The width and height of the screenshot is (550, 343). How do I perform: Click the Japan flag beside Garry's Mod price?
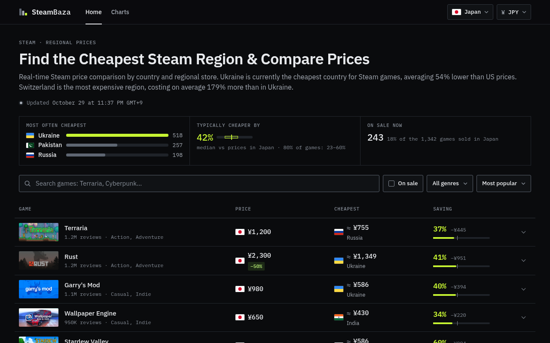240,289
